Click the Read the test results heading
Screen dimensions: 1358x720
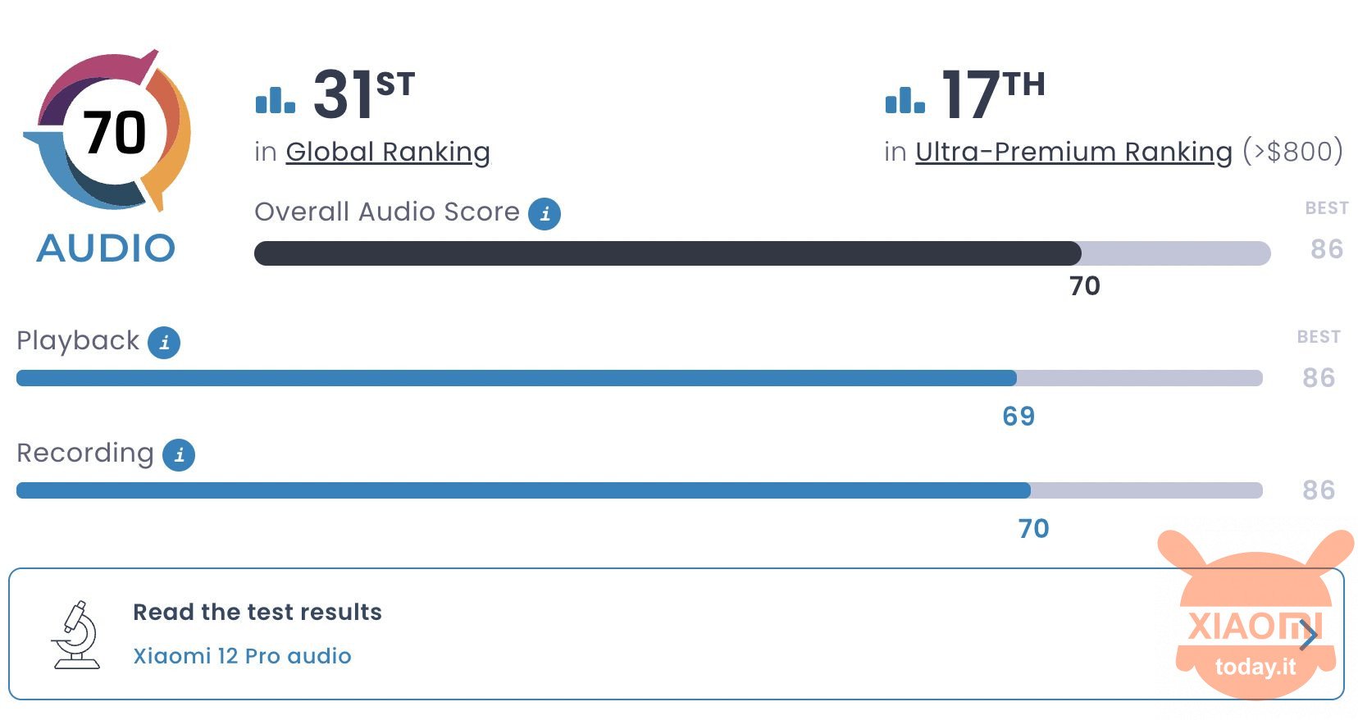(x=257, y=612)
